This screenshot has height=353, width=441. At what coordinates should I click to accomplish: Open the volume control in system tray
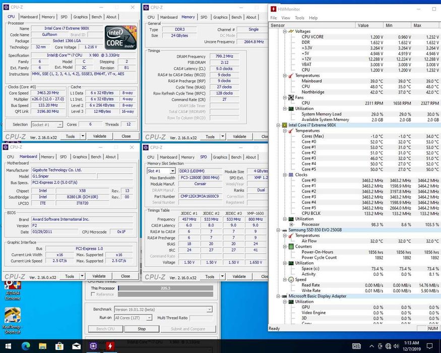click(x=396, y=346)
